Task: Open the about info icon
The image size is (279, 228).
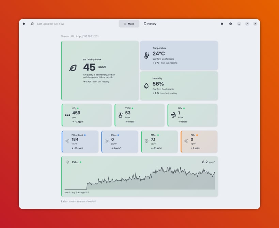Action: coord(230,24)
